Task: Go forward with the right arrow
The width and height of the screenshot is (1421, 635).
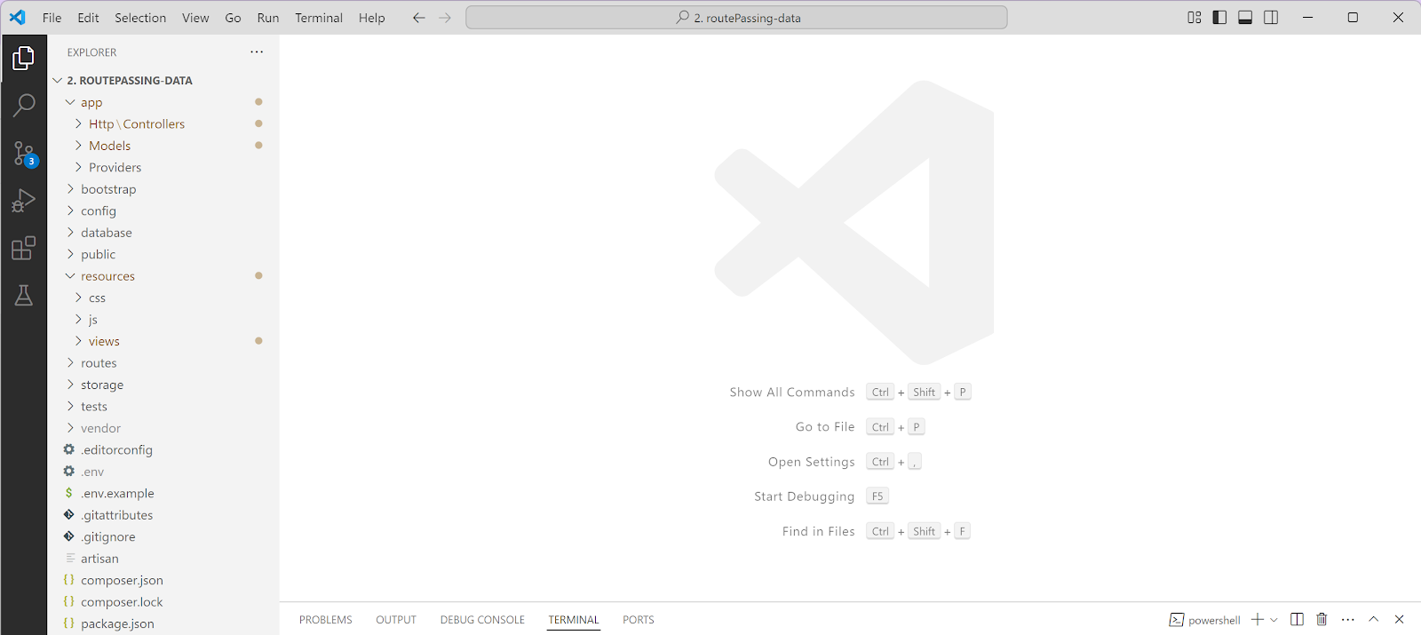Action: point(445,18)
